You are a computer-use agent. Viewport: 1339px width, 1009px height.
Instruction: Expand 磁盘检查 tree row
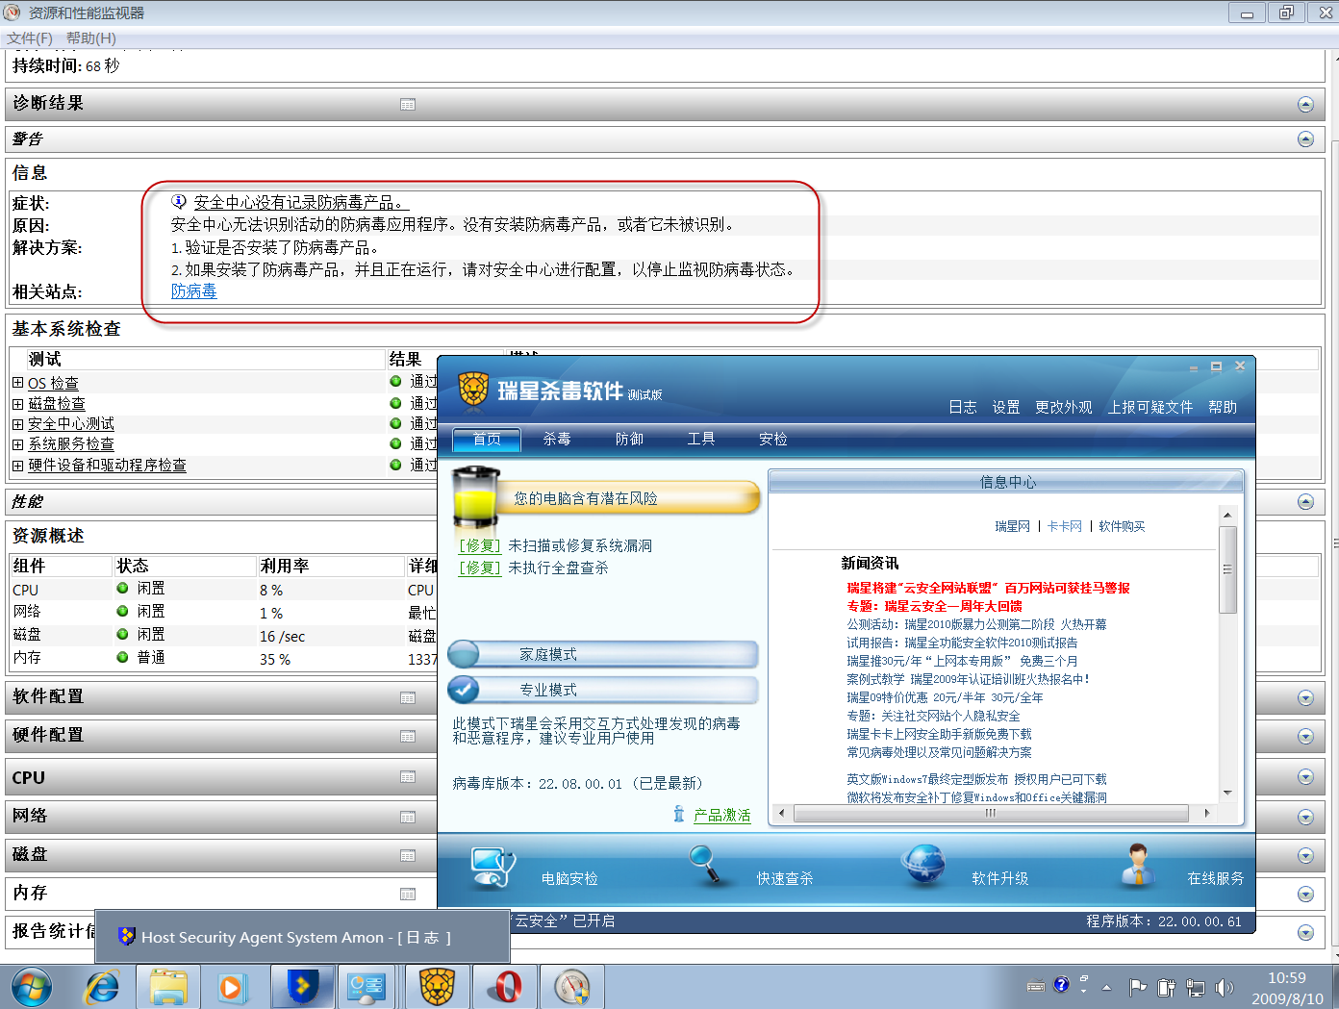(x=17, y=403)
